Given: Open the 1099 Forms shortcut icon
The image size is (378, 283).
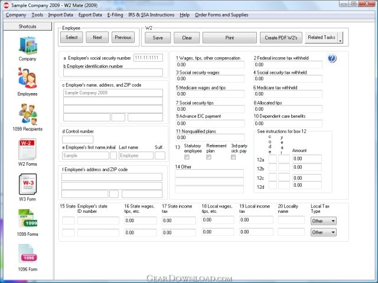Looking at the screenshot, I should click(28, 219).
